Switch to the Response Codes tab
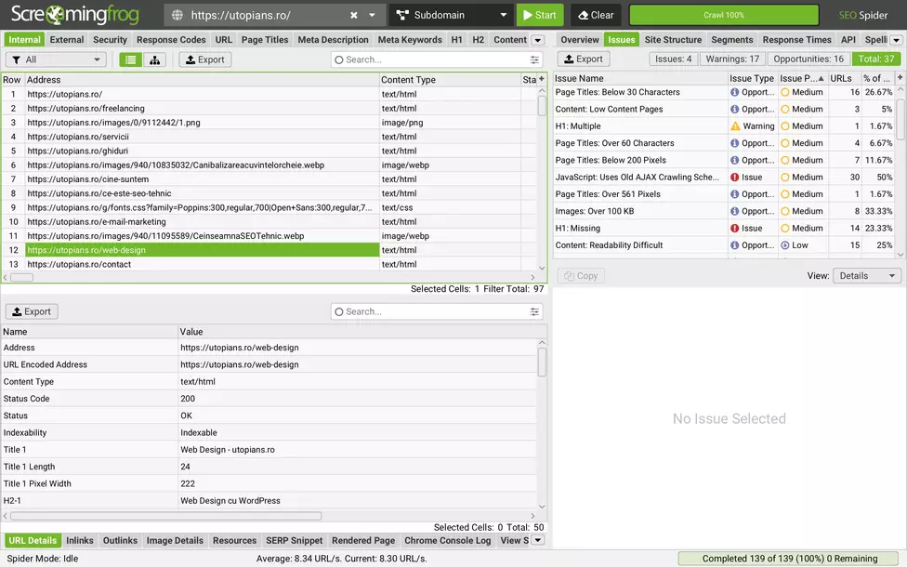907x567 pixels. click(171, 39)
